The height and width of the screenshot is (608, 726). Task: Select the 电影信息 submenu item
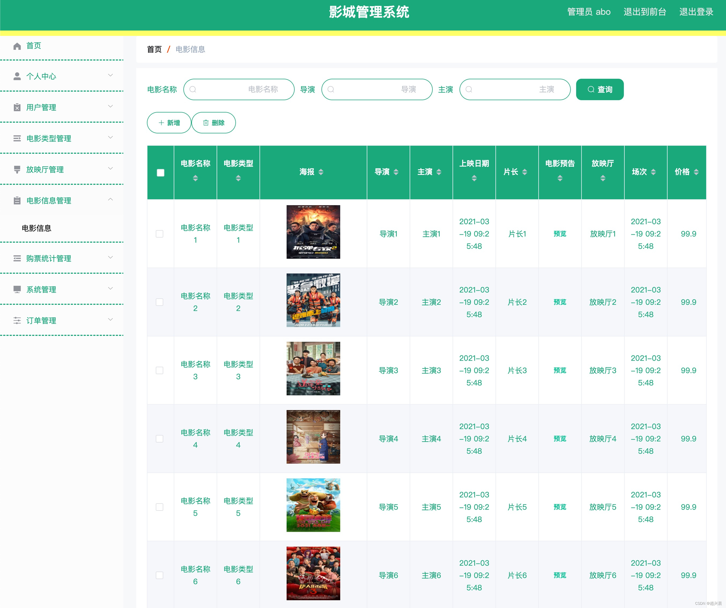pyautogui.click(x=36, y=228)
